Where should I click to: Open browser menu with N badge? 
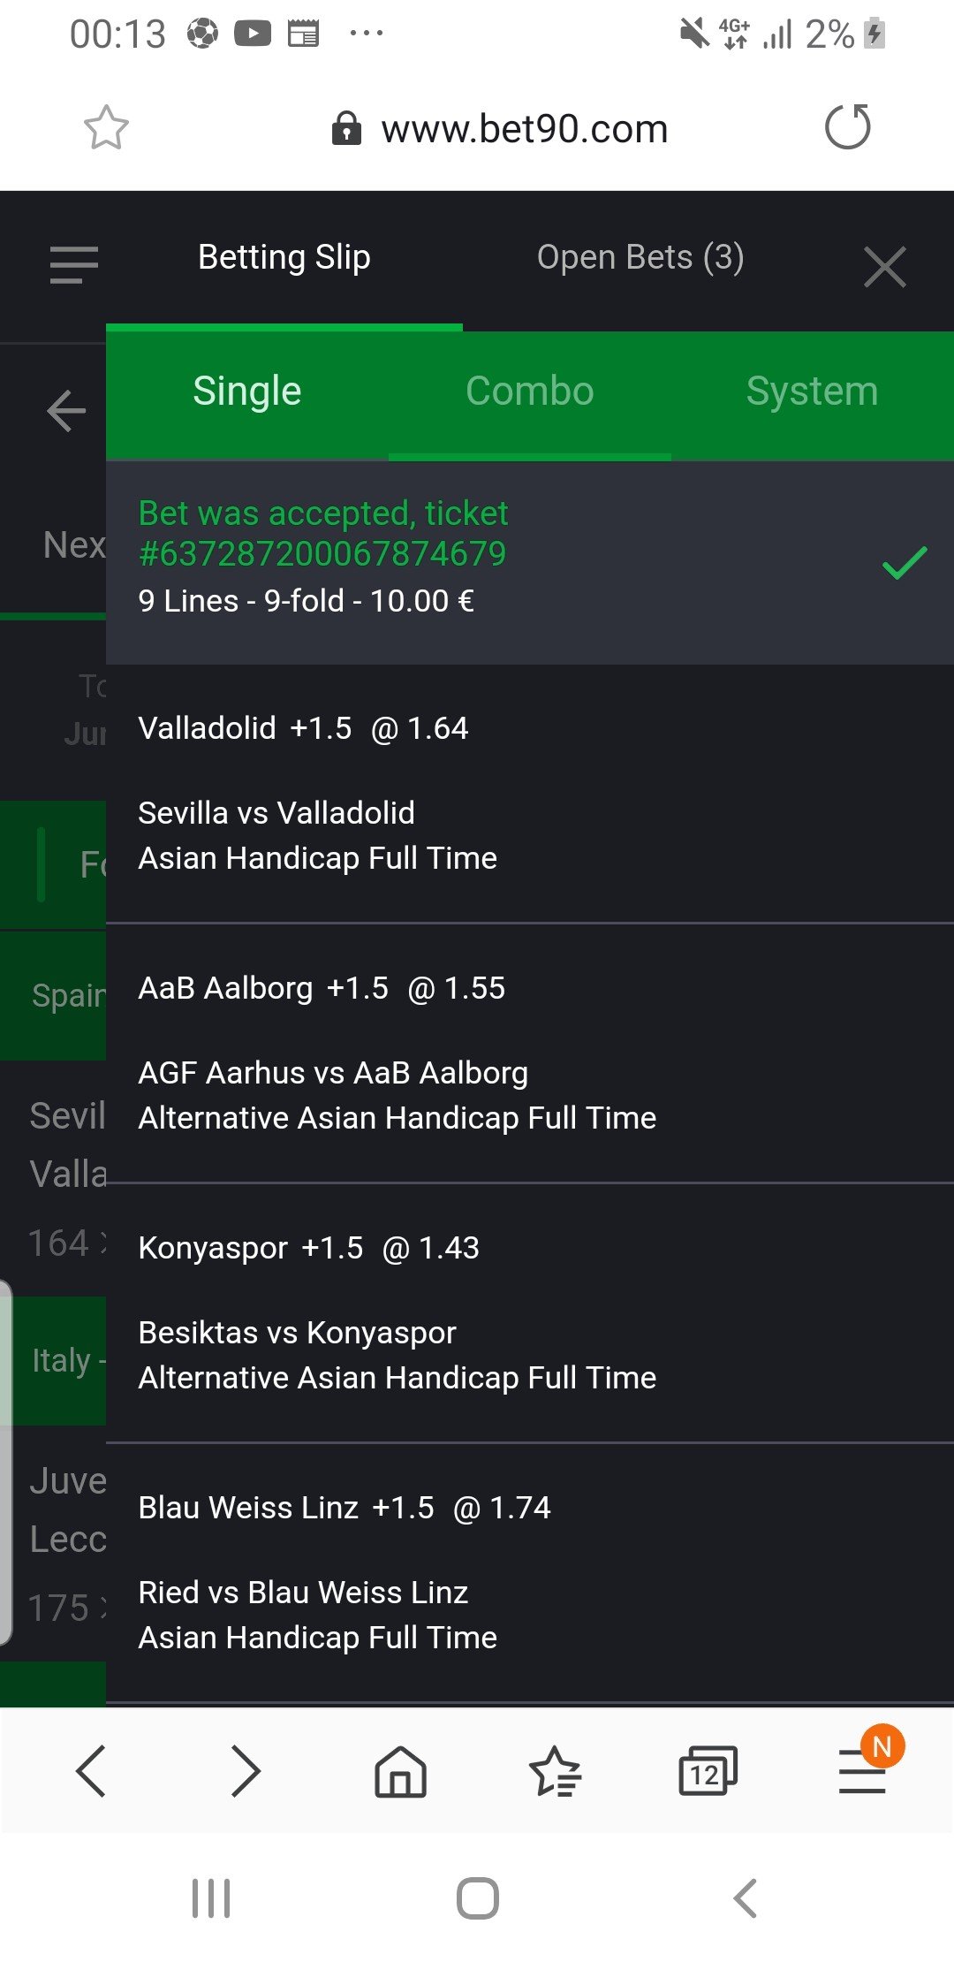(863, 1769)
